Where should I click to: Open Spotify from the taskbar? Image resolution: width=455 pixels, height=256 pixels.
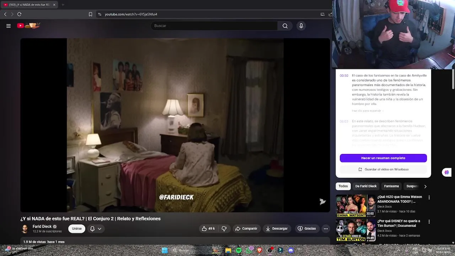(239, 250)
